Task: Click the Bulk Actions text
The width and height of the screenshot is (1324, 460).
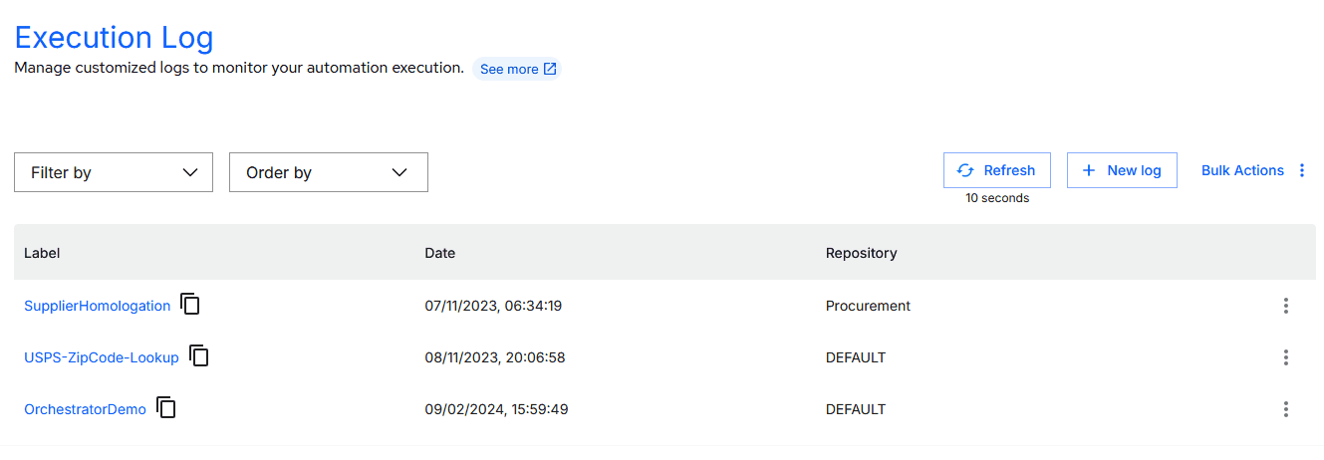Action: point(1242,170)
